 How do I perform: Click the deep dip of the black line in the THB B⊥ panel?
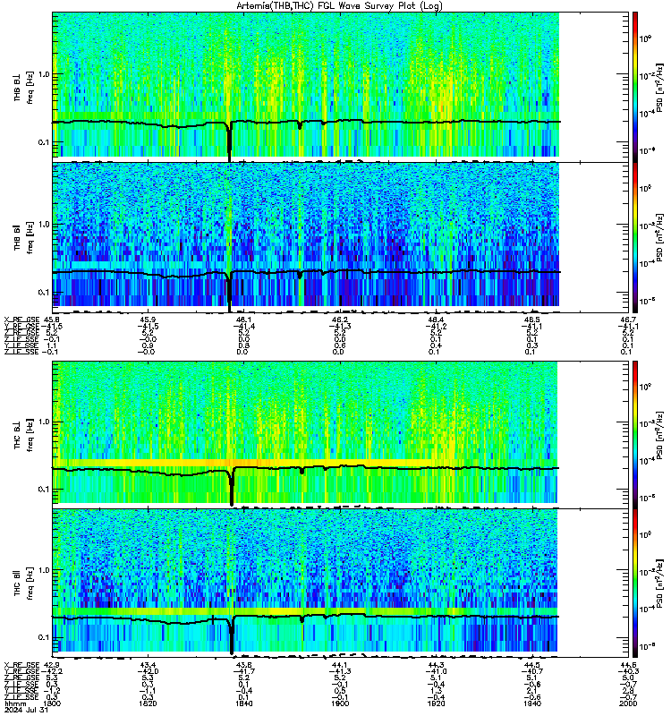pos(229,141)
